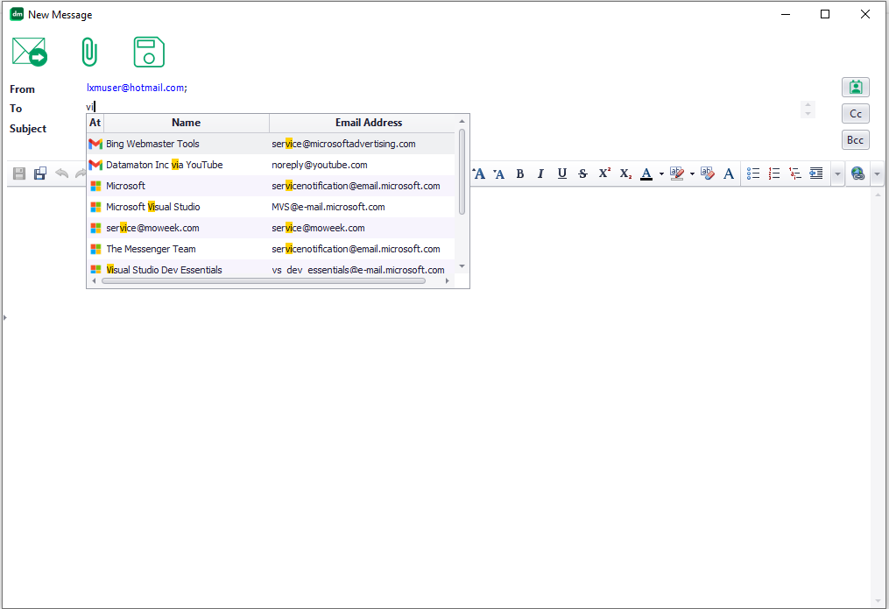Increase the font size
The width and height of the screenshot is (889, 609).
(479, 173)
